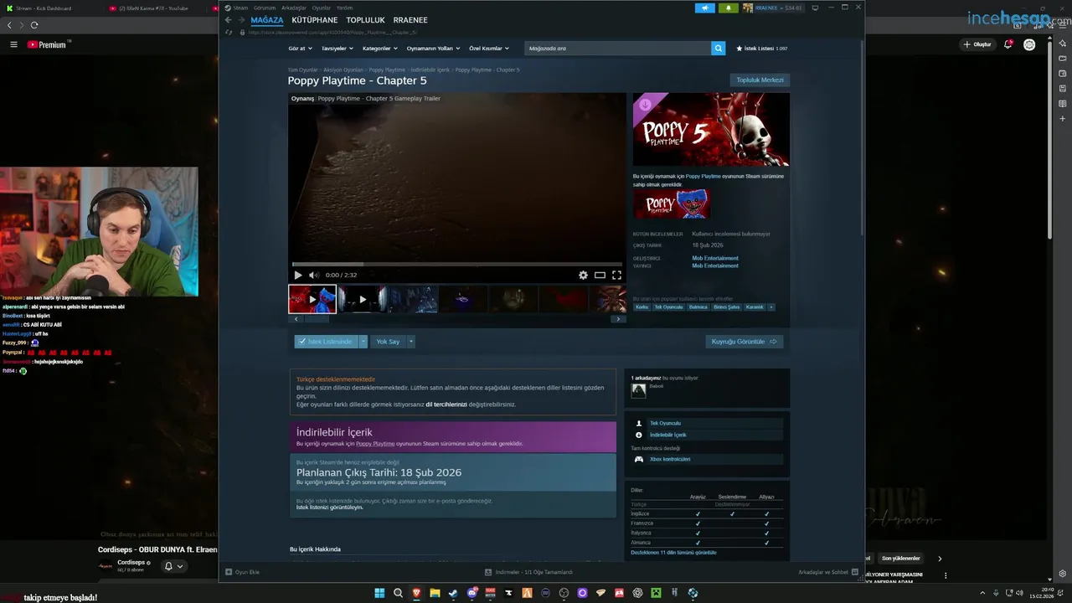This screenshot has height=603, width=1072.
Task: Click Desteklenen 11 dilin tümünü görüntüle
Action: [673, 553]
